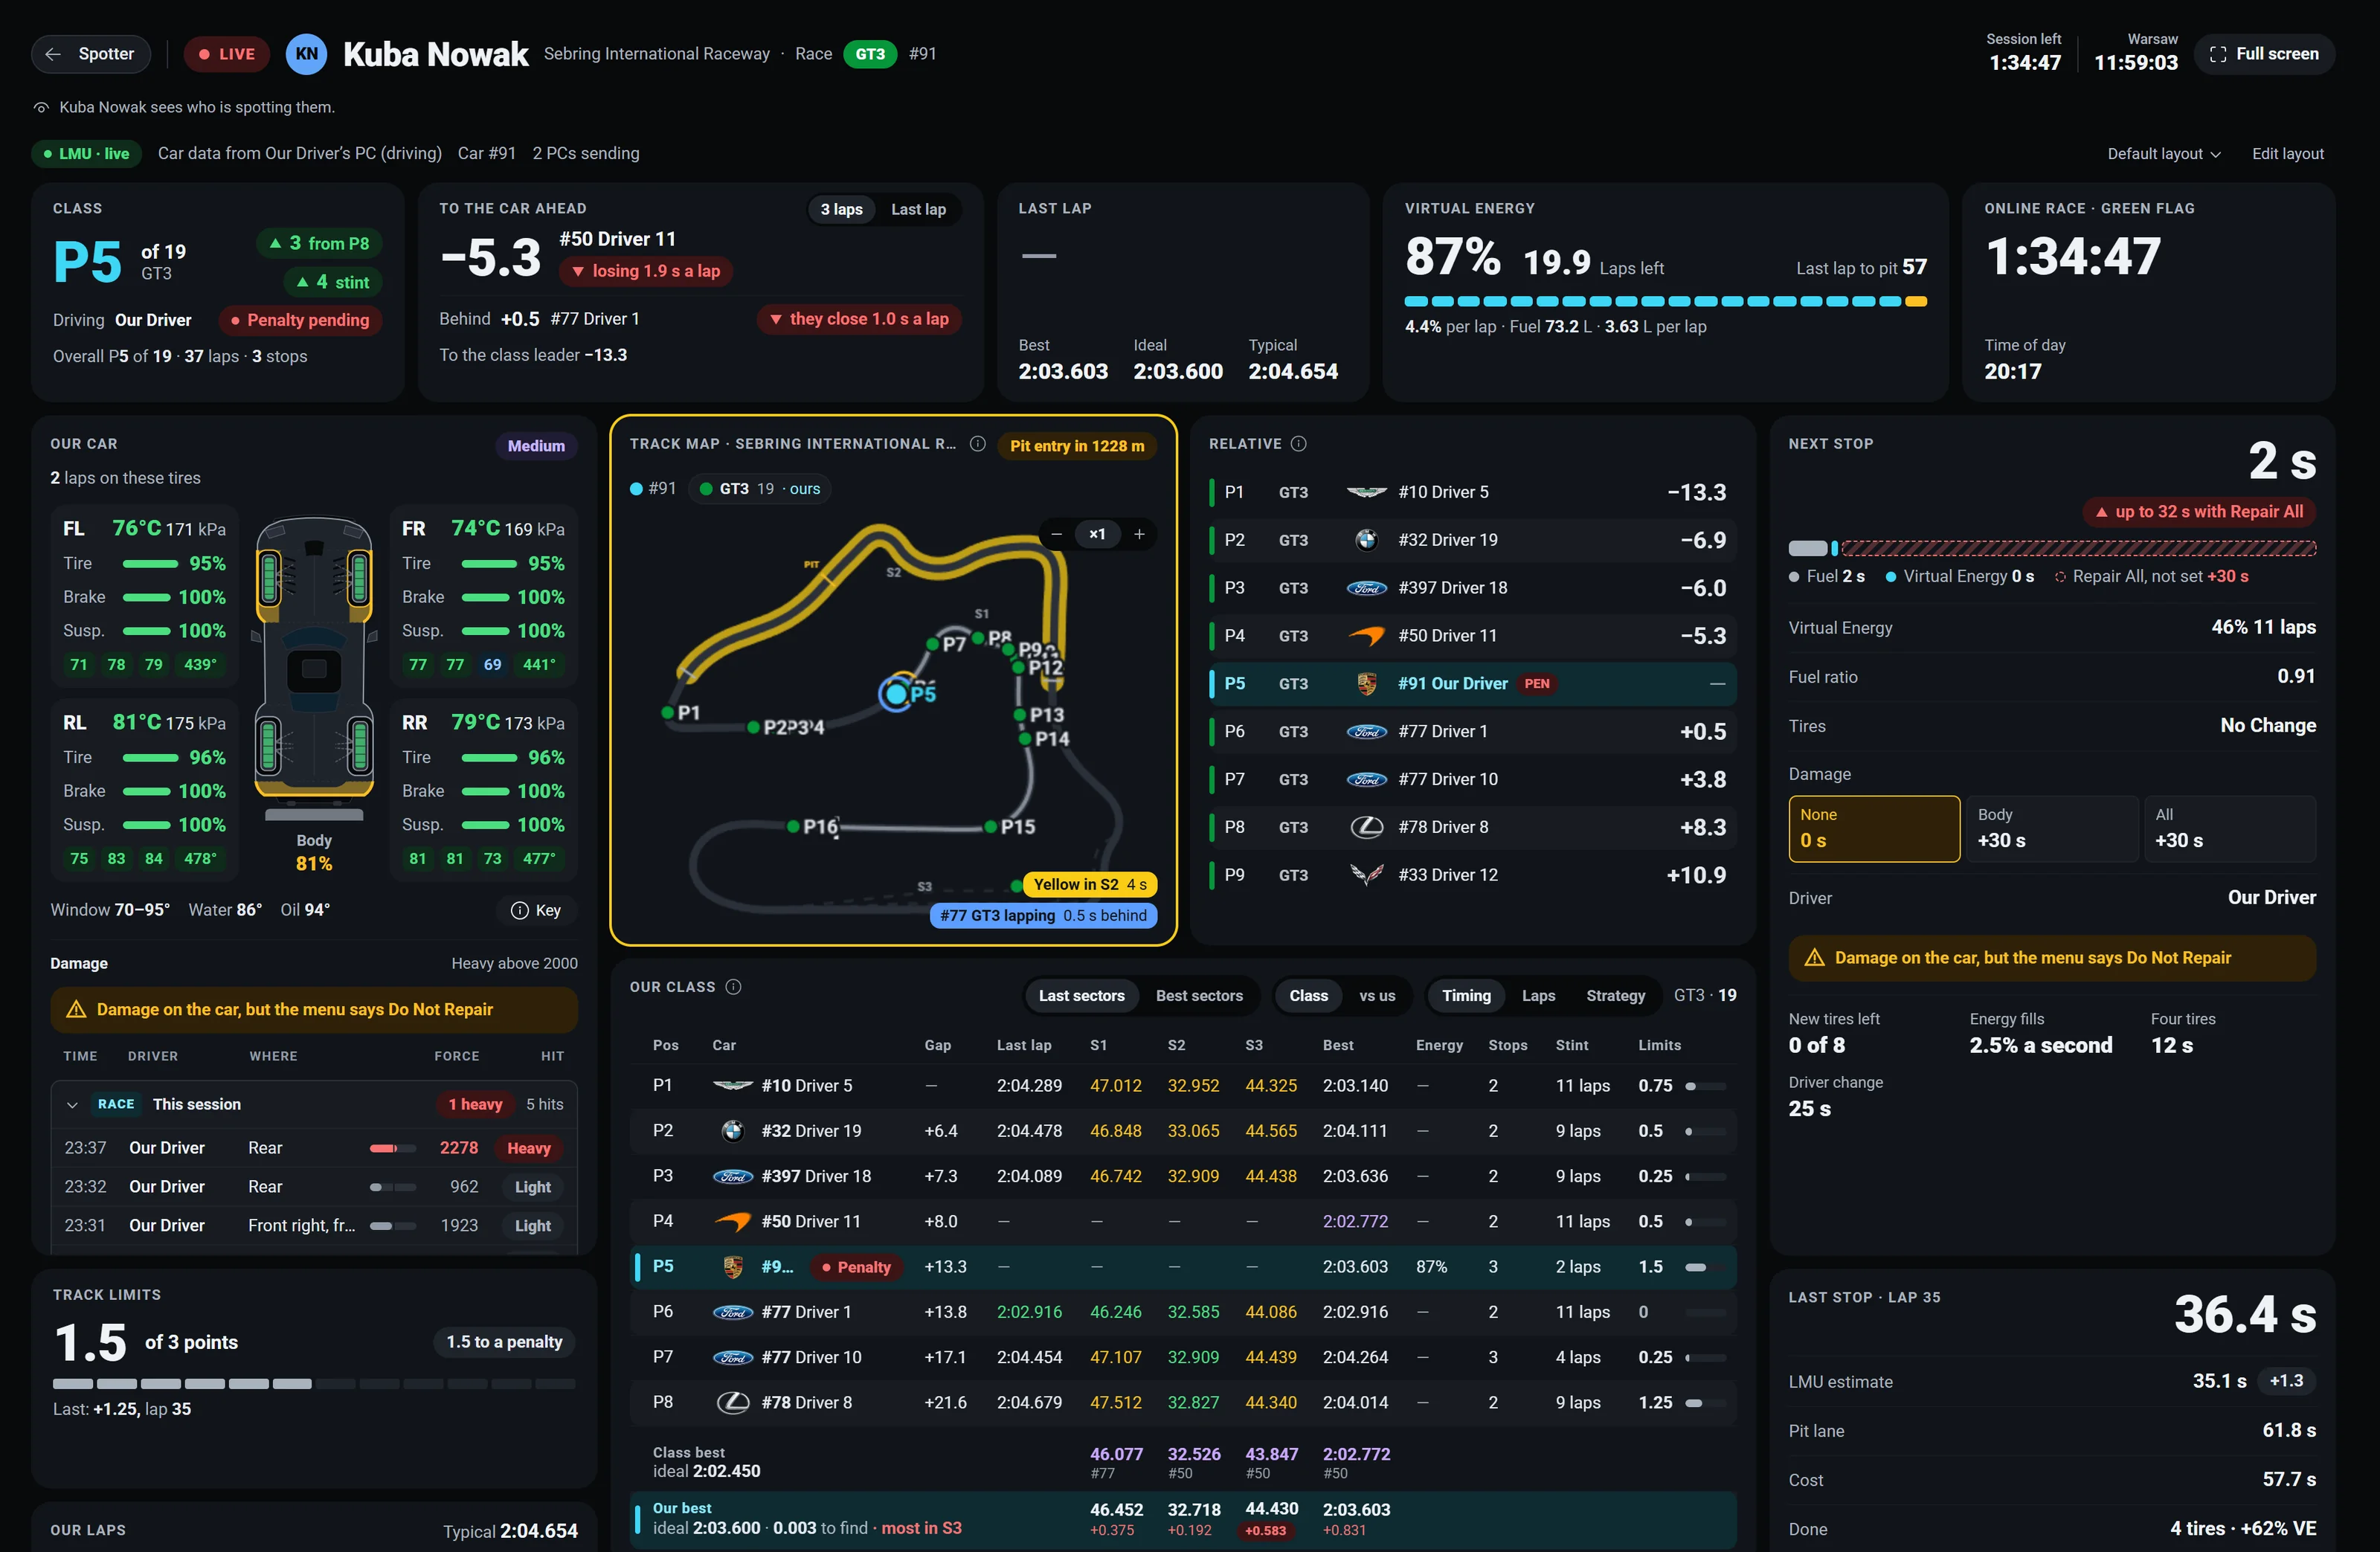Select All +30 s repair option
2380x1552 pixels.
(x=2229, y=829)
